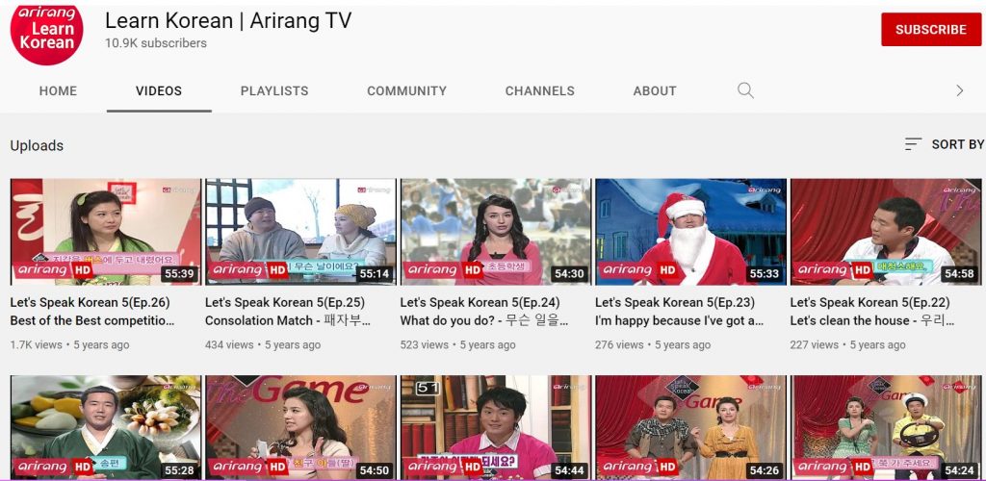This screenshot has height=481, width=986.
Task: Click title Let's Speak Korean 5(Ep.25) Consolation Match
Action: point(287,312)
